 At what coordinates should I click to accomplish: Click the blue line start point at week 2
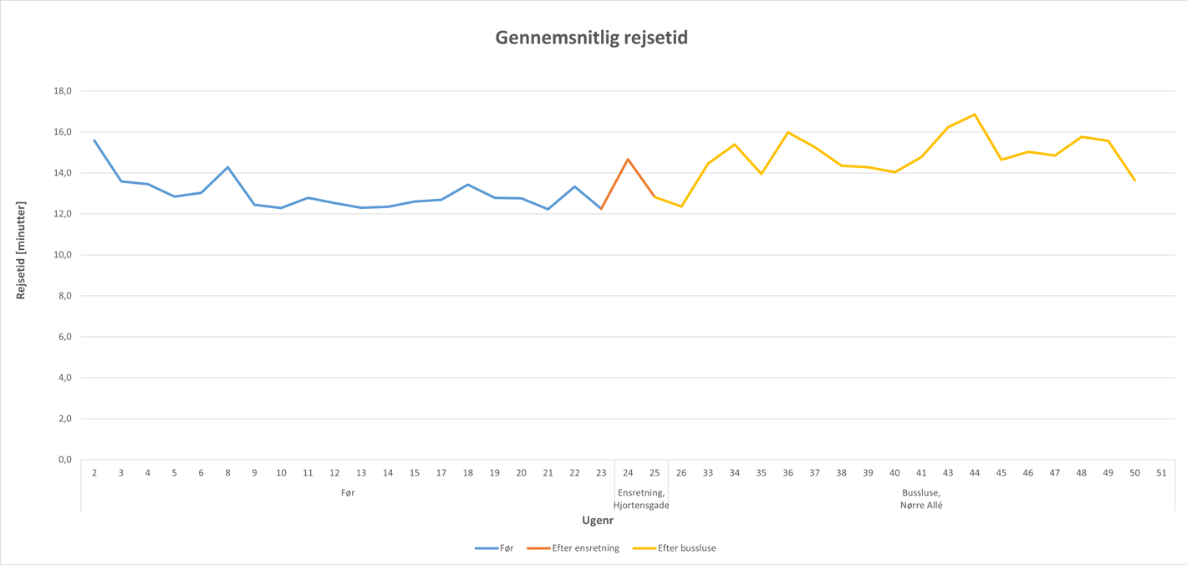94,140
